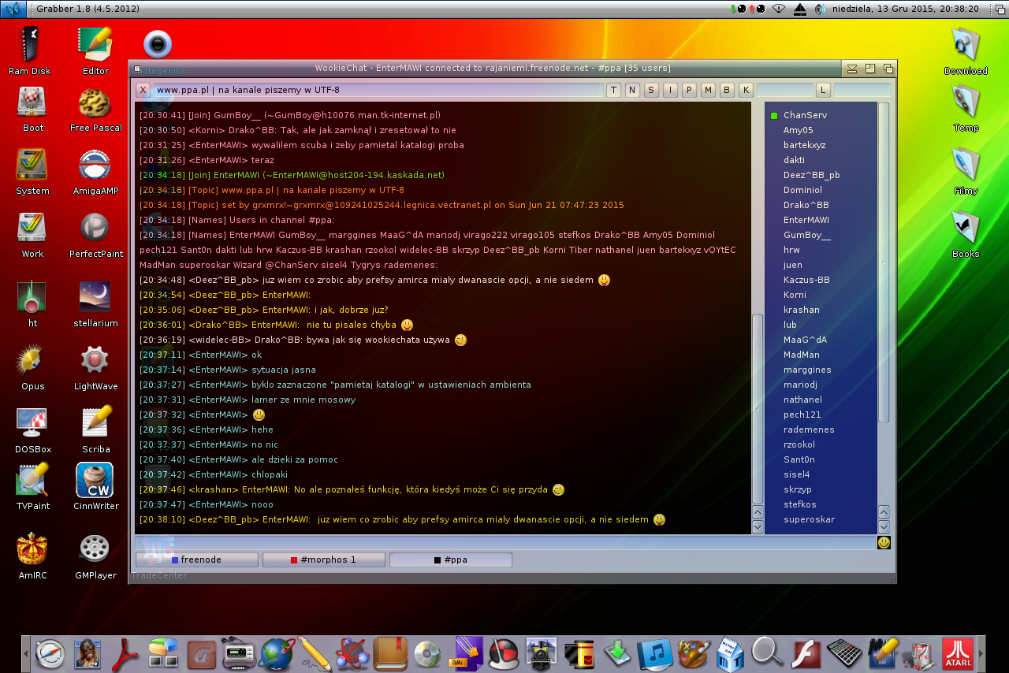The height and width of the screenshot is (673, 1009).
Task: Click the green download arrow dock icon
Action: click(x=617, y=654)
